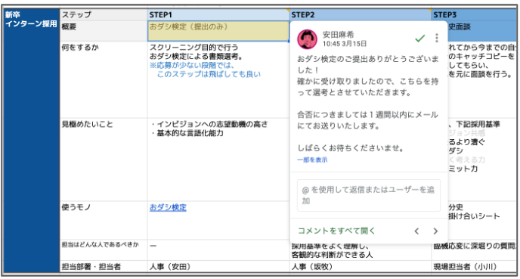The width and height of the screenshot is (520, 279).
Task: Click the 何をするか label cell
Action: coord(104,79)
